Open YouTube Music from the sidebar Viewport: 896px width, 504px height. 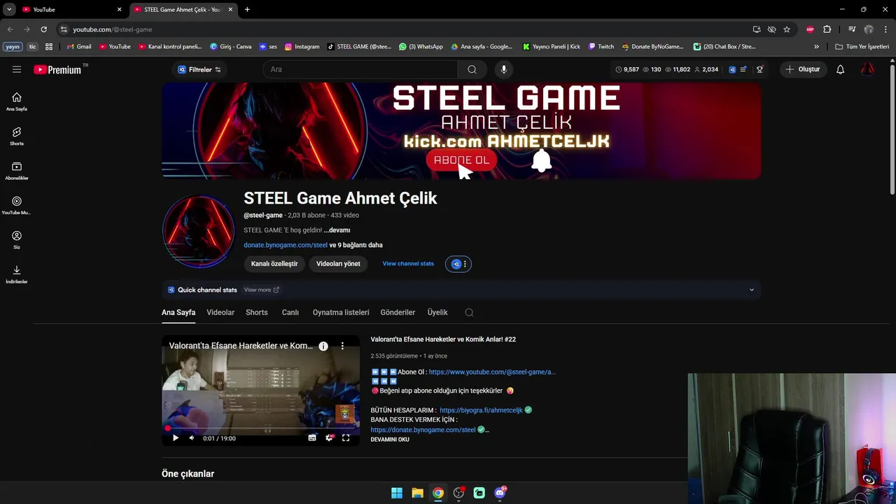17,205
